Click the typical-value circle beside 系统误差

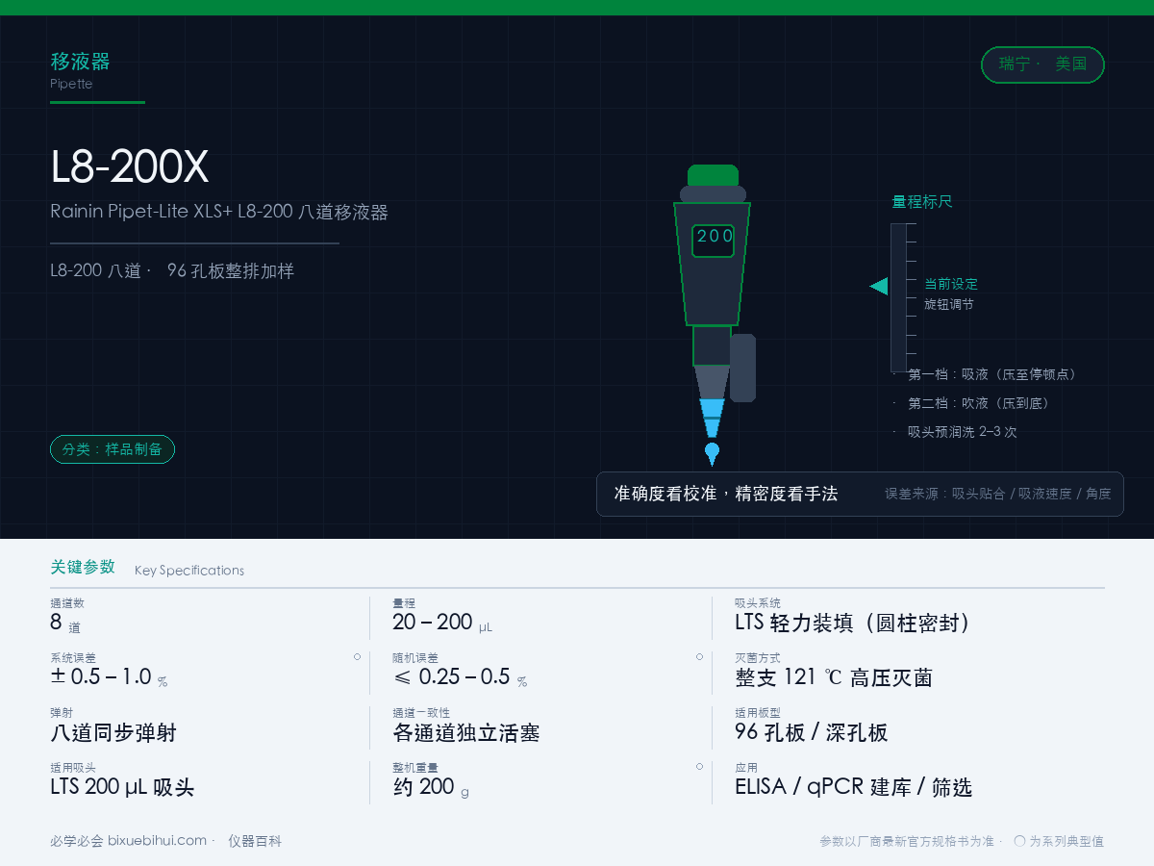click(357, 656)
